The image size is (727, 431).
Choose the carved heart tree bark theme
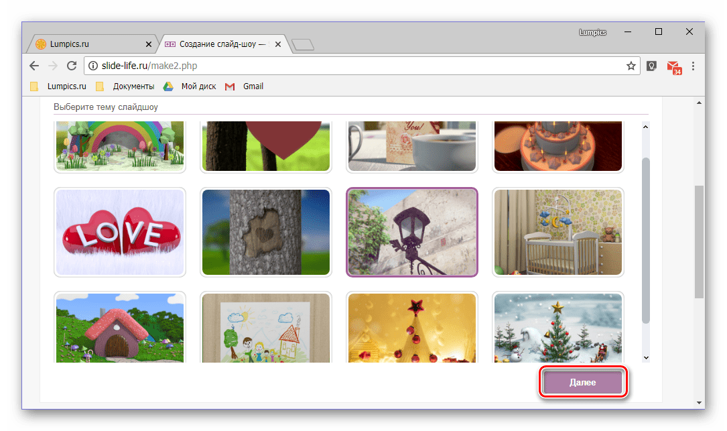click(266, 232)
